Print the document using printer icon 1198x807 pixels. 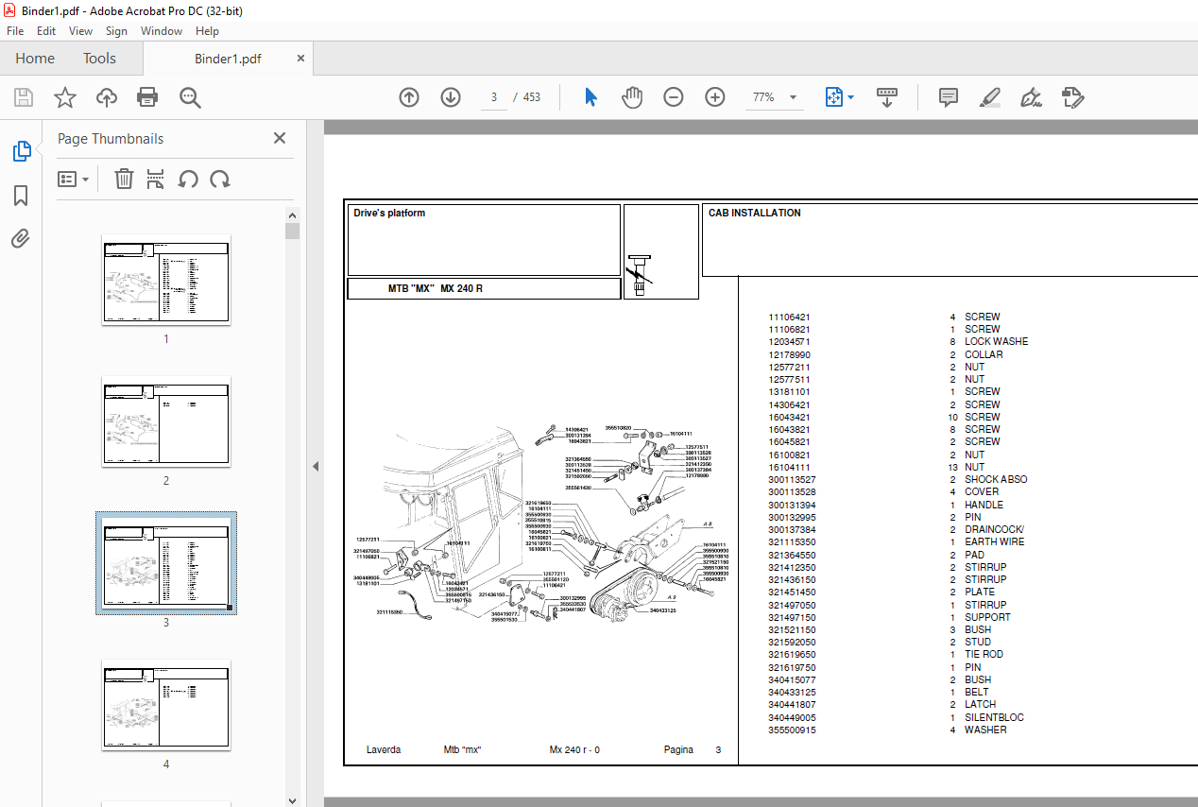147,97
